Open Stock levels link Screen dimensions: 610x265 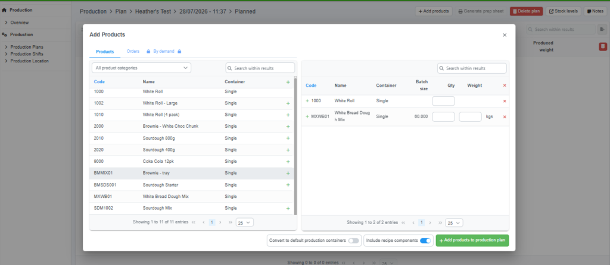[x=564, y=11]
